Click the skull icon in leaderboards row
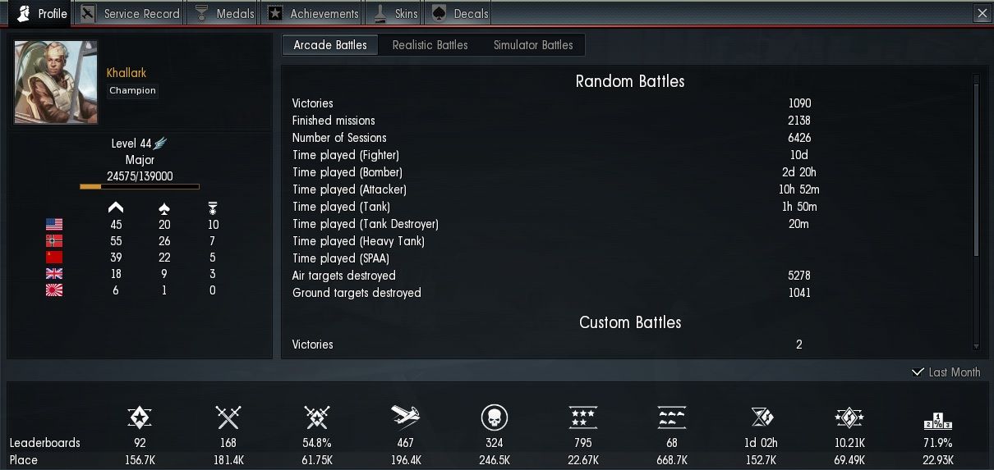994x470 pixels. 494,418
